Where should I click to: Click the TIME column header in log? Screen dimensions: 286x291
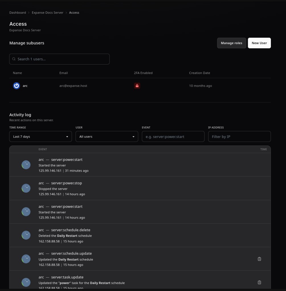(x=263, y=149)
